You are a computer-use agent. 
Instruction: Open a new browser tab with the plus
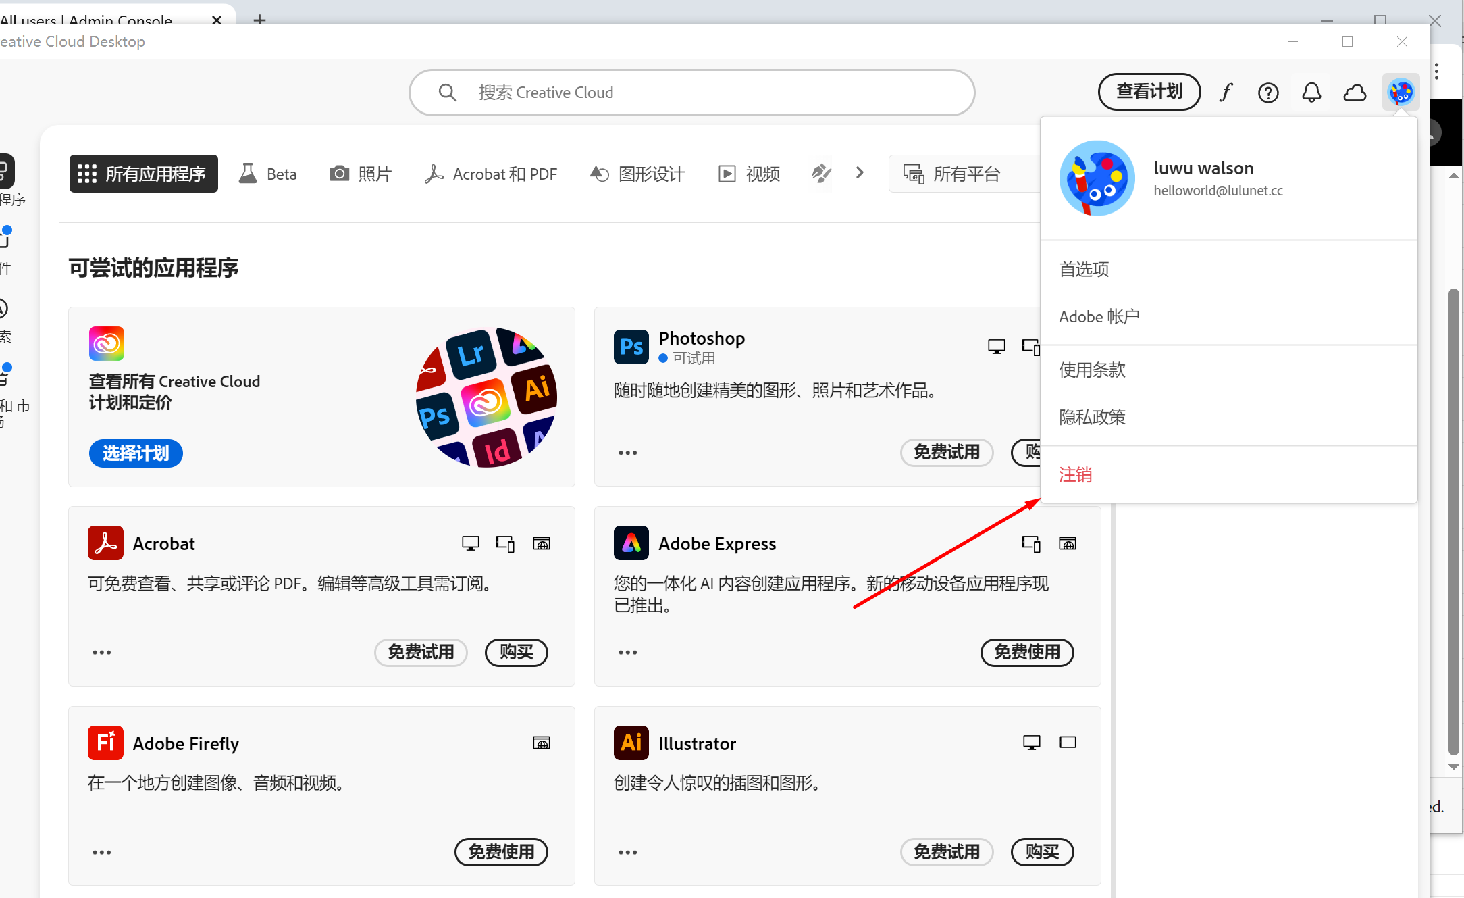click(259, 20)
